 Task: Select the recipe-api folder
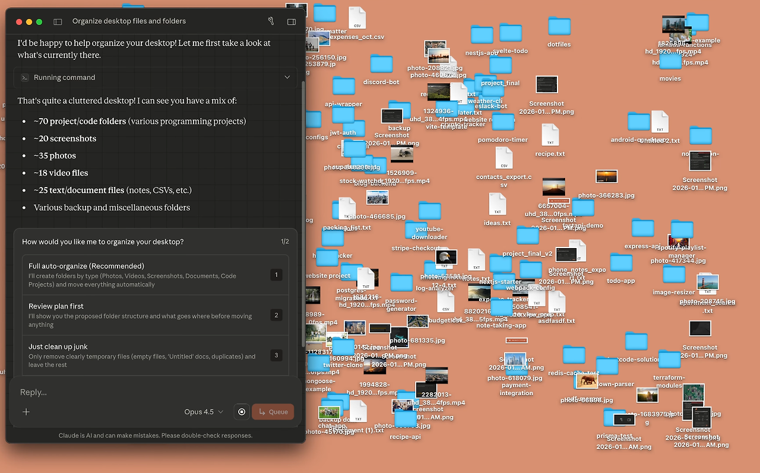tap(406, 418)
